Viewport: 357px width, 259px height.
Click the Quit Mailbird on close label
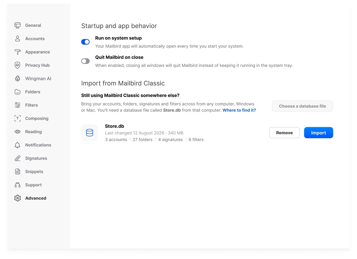pyautogui.click(x=119, y=57)
